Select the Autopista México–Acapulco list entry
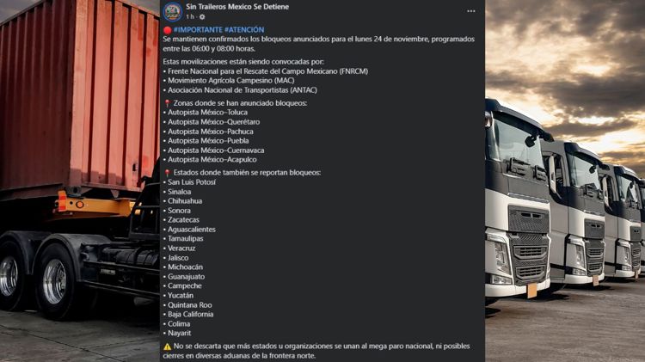 [210, 160]
